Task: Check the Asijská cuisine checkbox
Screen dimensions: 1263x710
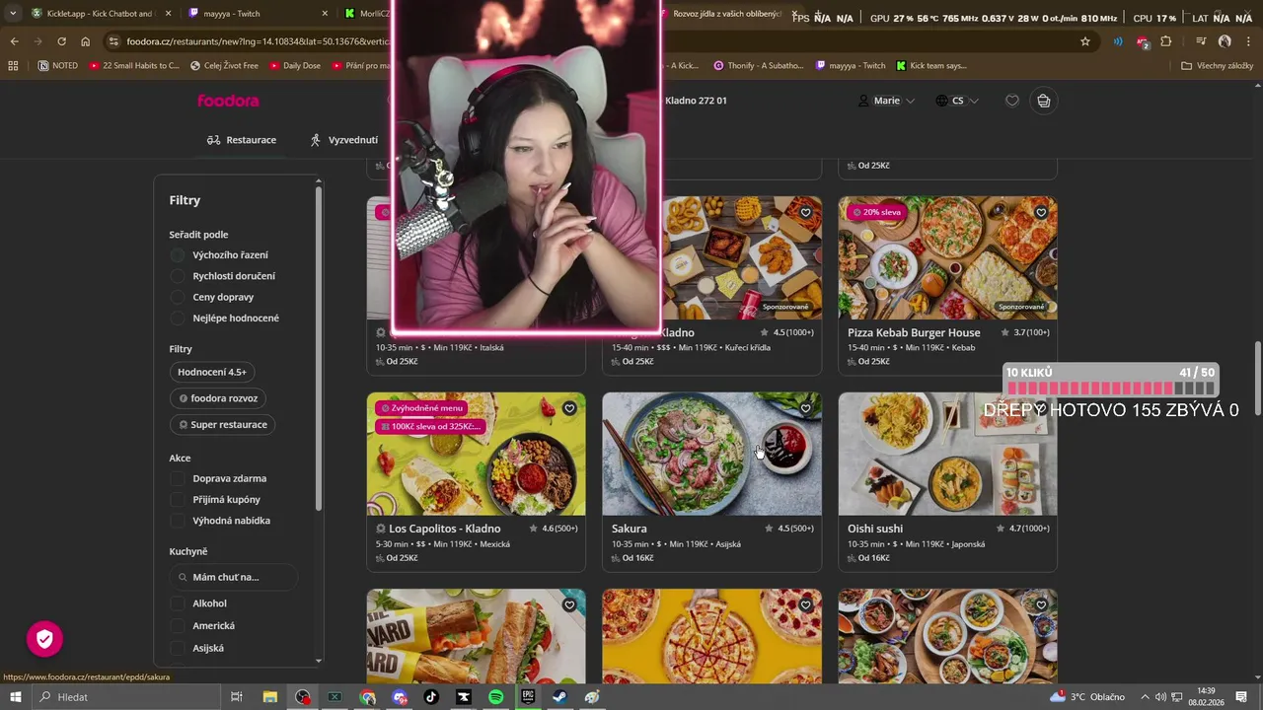Action: [178, 648]
